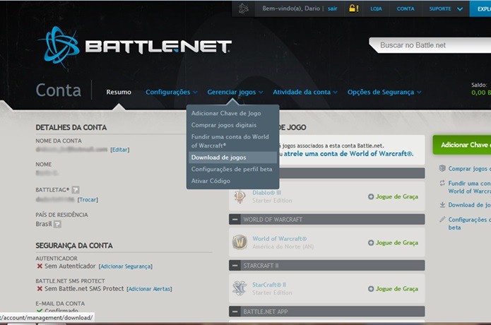Click the download arrow icon in sidebar
This screenshot has height=325, width=491.
(x=442, y=205)
